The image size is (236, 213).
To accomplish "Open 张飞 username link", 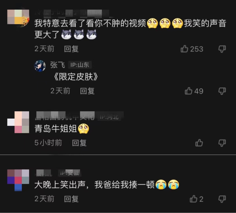I will 58,65.
